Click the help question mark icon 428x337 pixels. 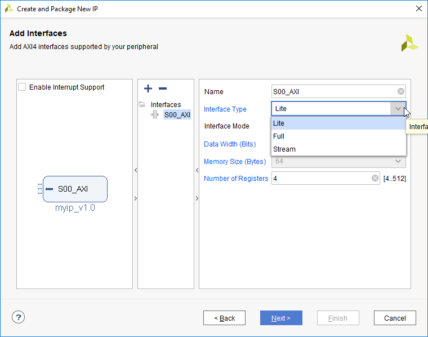click(x=18, y=317)
